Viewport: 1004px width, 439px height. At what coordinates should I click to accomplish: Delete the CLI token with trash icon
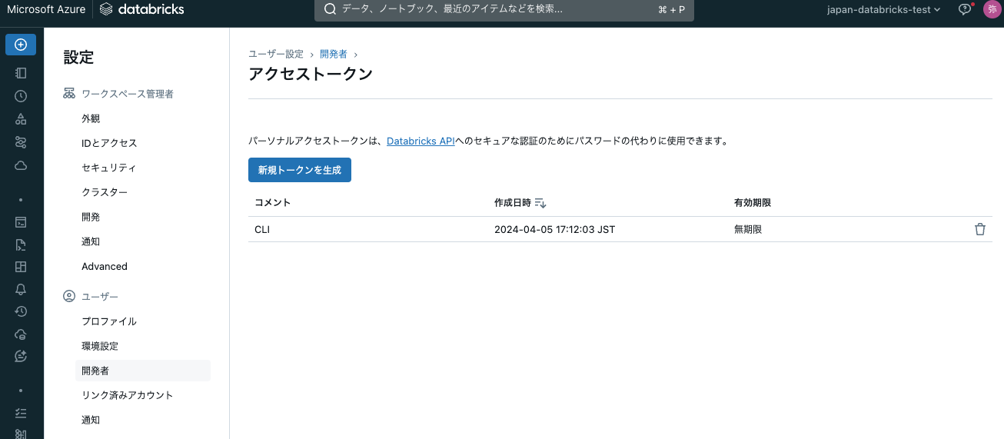pyautogui.click(x=979, y=229)
